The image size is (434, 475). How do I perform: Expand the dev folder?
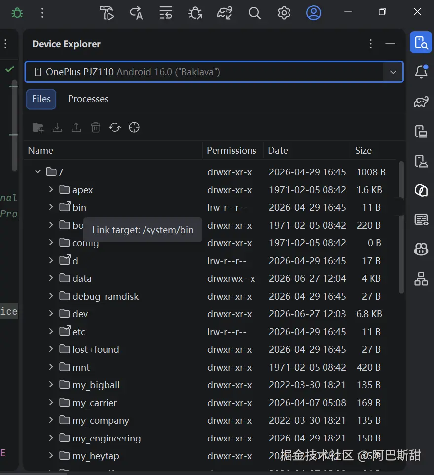tap(51, 313)
